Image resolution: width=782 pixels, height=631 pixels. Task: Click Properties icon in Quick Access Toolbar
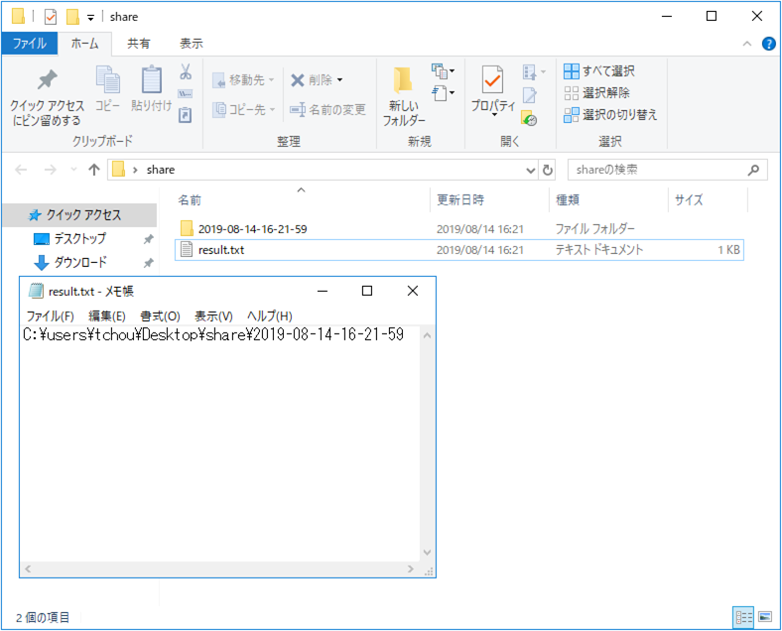[x=51, y=17]
